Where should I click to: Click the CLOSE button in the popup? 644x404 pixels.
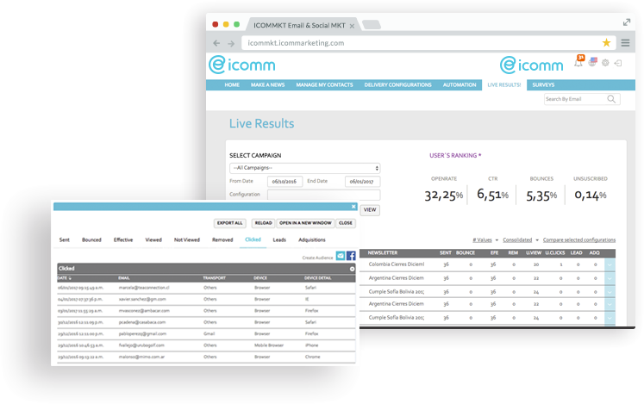click(x=346, y=223)
